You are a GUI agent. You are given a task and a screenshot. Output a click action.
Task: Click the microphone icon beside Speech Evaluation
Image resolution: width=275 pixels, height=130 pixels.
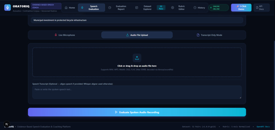[x=82, y=8]
